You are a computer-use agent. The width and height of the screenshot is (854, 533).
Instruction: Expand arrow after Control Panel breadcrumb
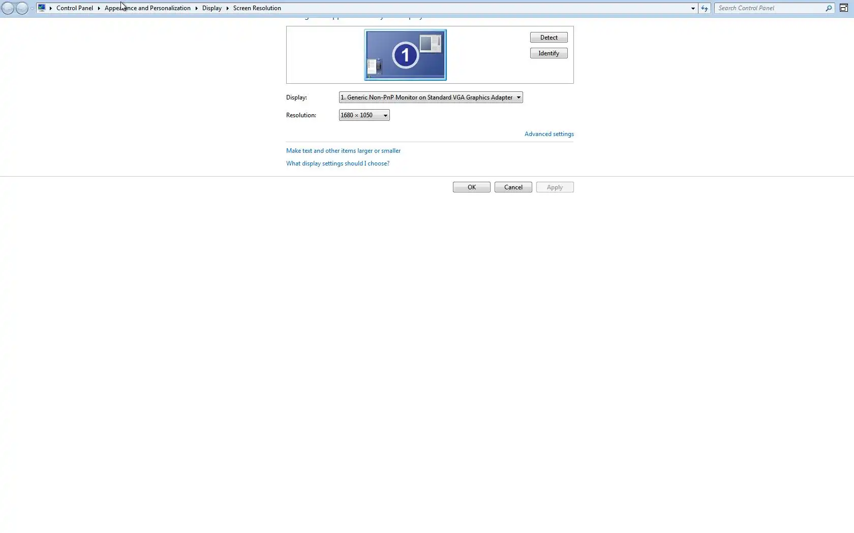tap(99, 8)
